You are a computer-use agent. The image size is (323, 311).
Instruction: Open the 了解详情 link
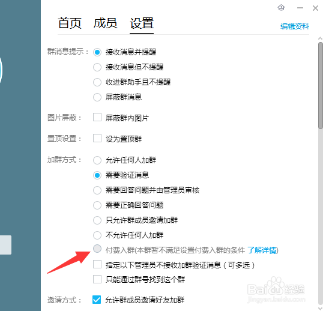pos(262,250)
